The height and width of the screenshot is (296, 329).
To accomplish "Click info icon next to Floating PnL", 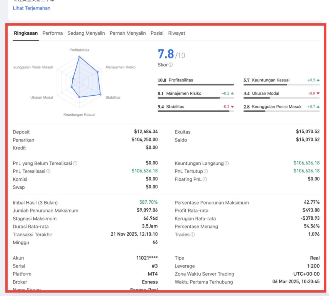I will 205,179.
